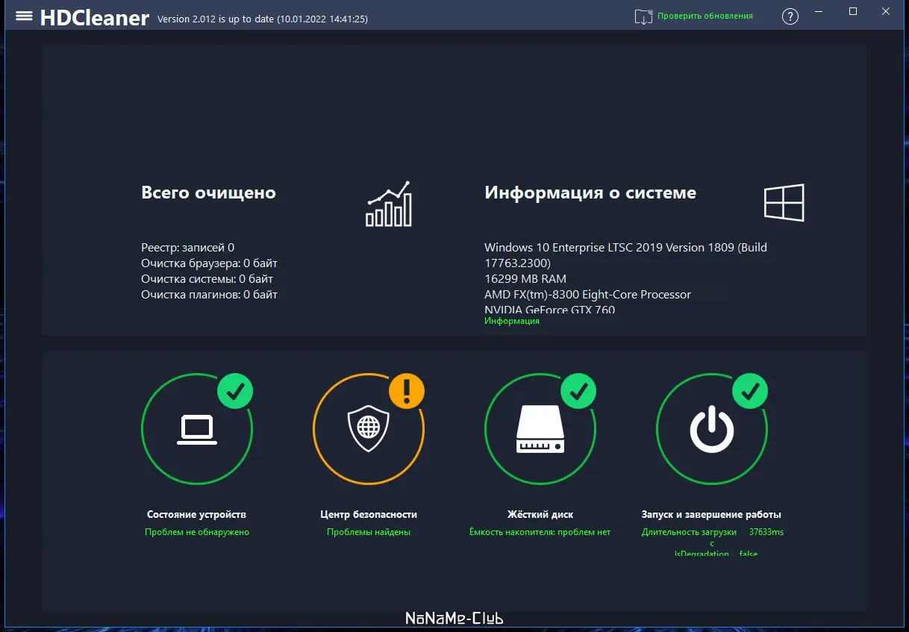Click 'Информация о системе' heading
This screenshot has height=632, width=909.
590,193
